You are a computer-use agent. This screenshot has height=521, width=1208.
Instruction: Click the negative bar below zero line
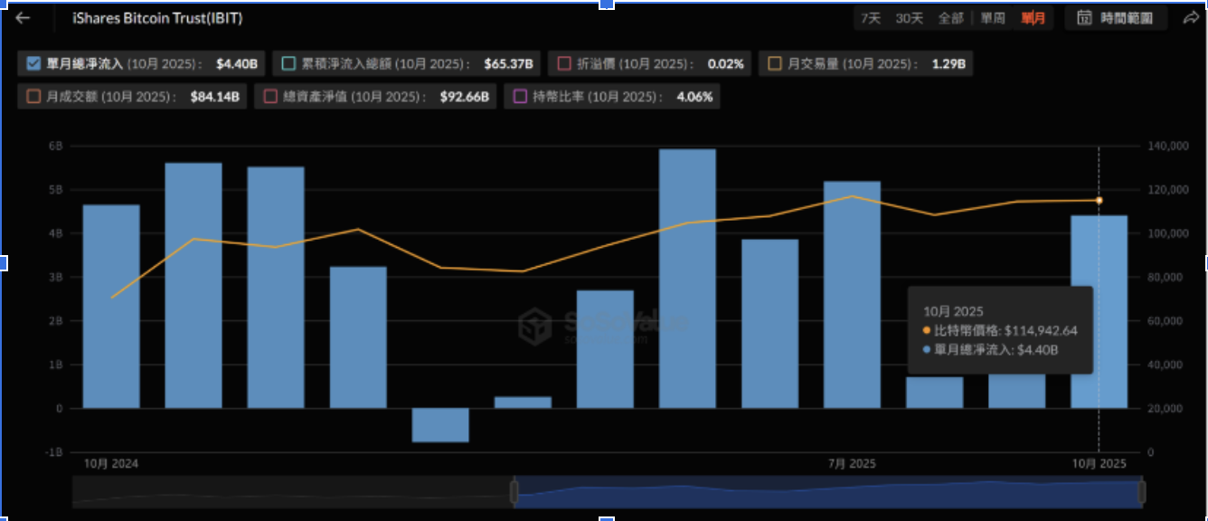pos(440,425)
